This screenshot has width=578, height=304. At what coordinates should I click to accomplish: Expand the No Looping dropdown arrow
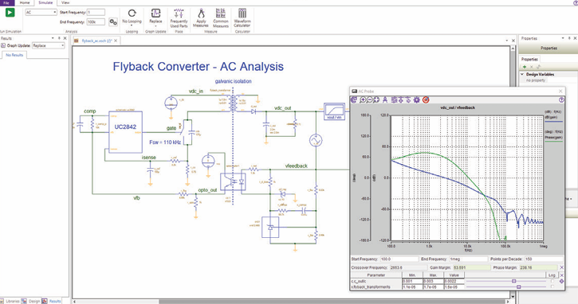pos(132,26)
